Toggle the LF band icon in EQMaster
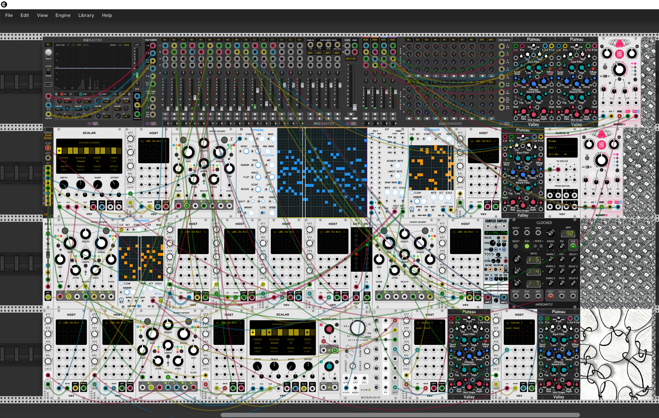This screenshot has height=418, width=659. tap(62, 94)
